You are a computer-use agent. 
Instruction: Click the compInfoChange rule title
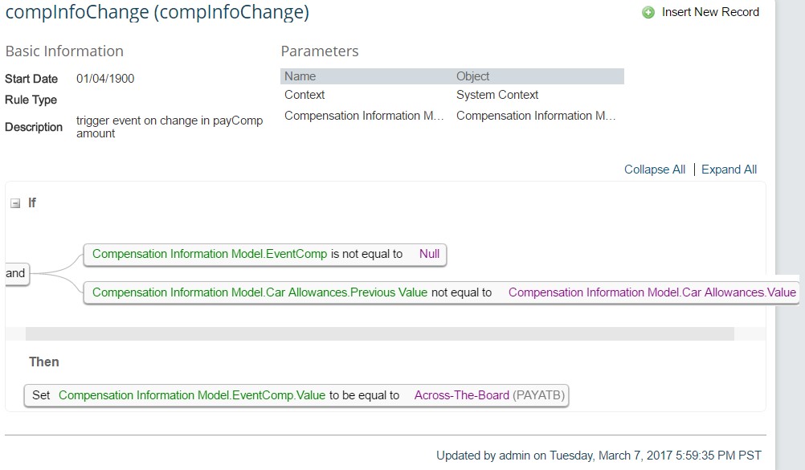157,11
